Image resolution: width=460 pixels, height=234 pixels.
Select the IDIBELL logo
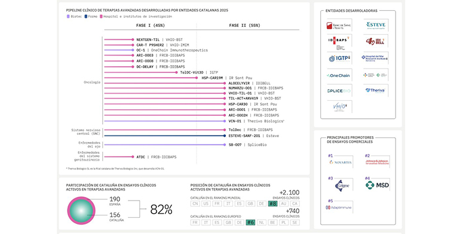(375, 41)
